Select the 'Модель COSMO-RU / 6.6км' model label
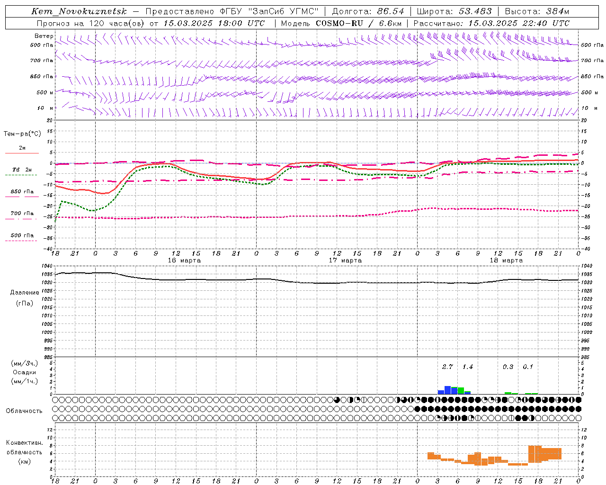The width and height of the screenshot is (606, 485). pos(341,23)
